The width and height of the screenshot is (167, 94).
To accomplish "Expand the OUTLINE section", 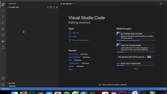I will click(x=32, y=83).
